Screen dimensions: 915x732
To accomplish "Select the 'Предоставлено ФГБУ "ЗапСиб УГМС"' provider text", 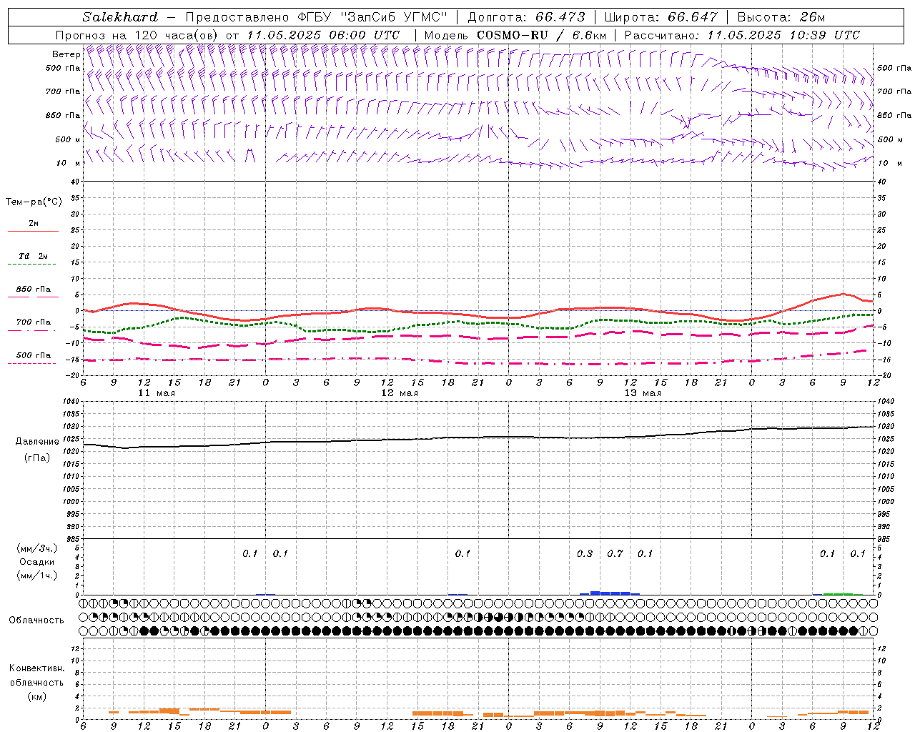I will point(316,17).
